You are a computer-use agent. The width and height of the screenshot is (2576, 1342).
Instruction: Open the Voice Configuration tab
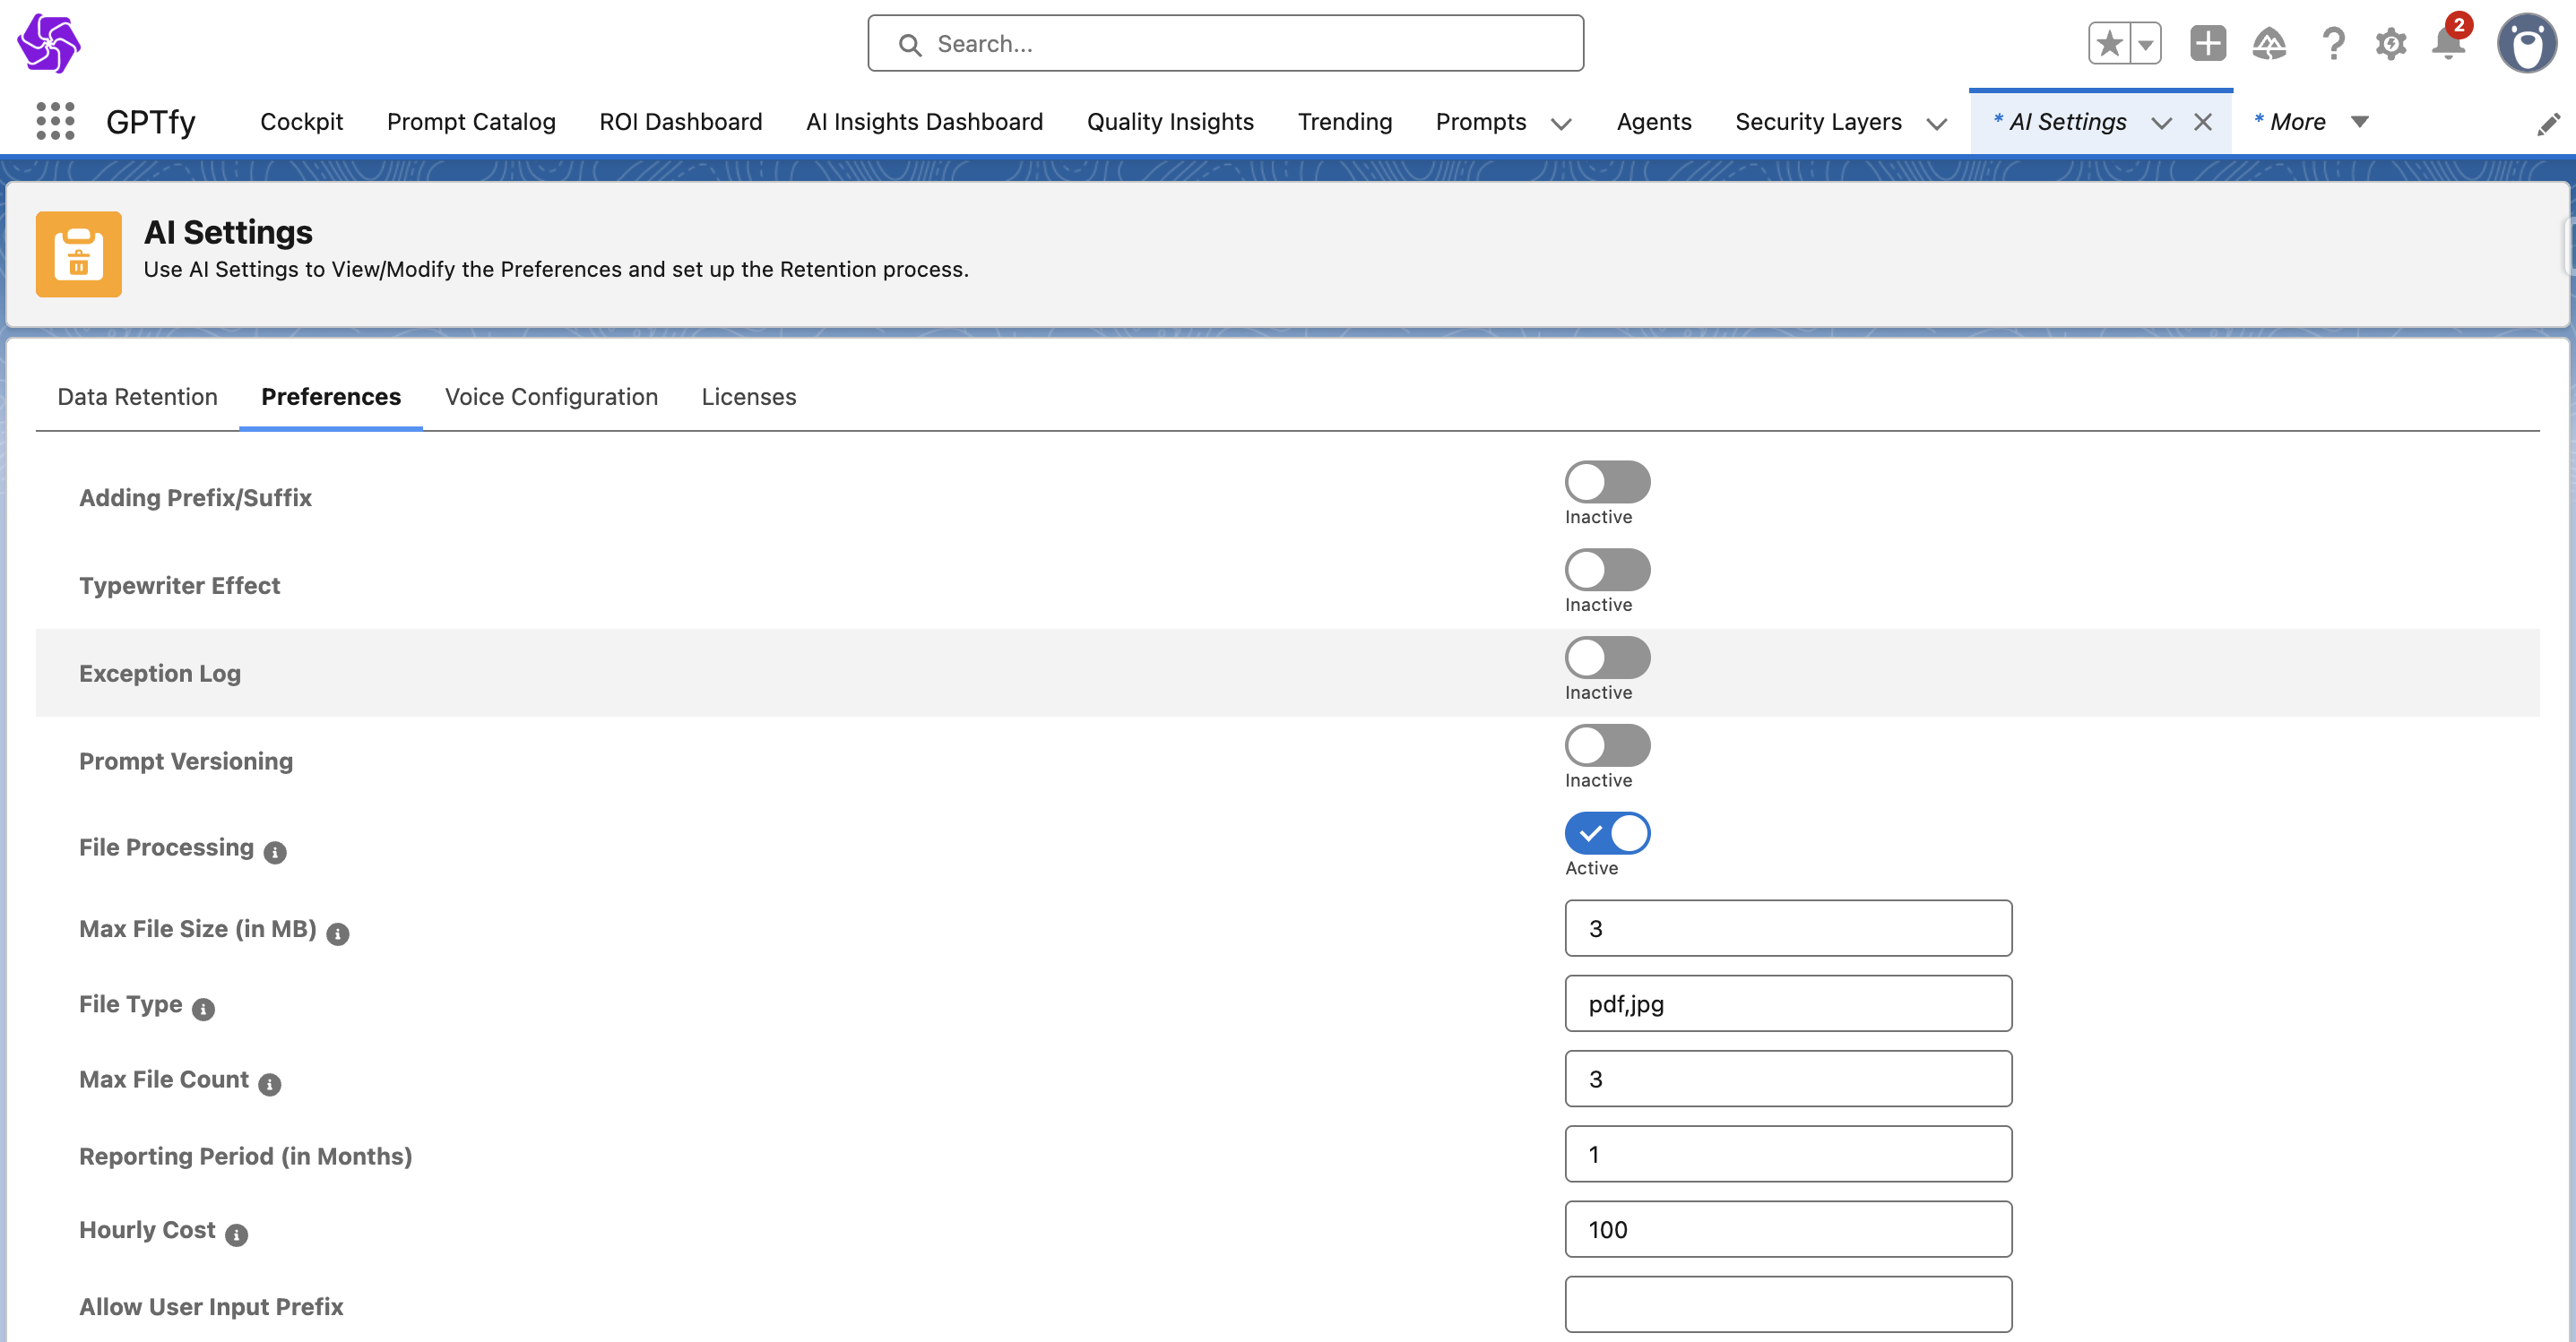551,397
